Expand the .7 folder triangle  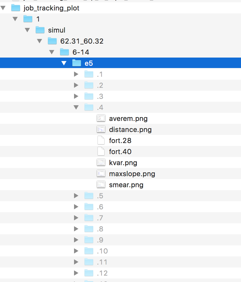point(76,218)
